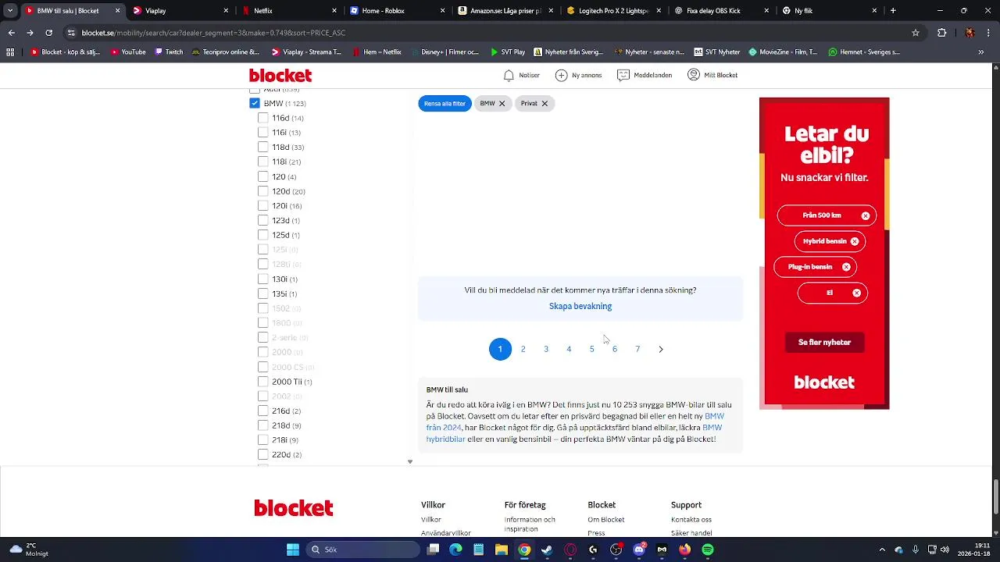Screen dimensions: 1000x562
Task: Remove the BMW filter chip X
Action: tap(502, 103)
